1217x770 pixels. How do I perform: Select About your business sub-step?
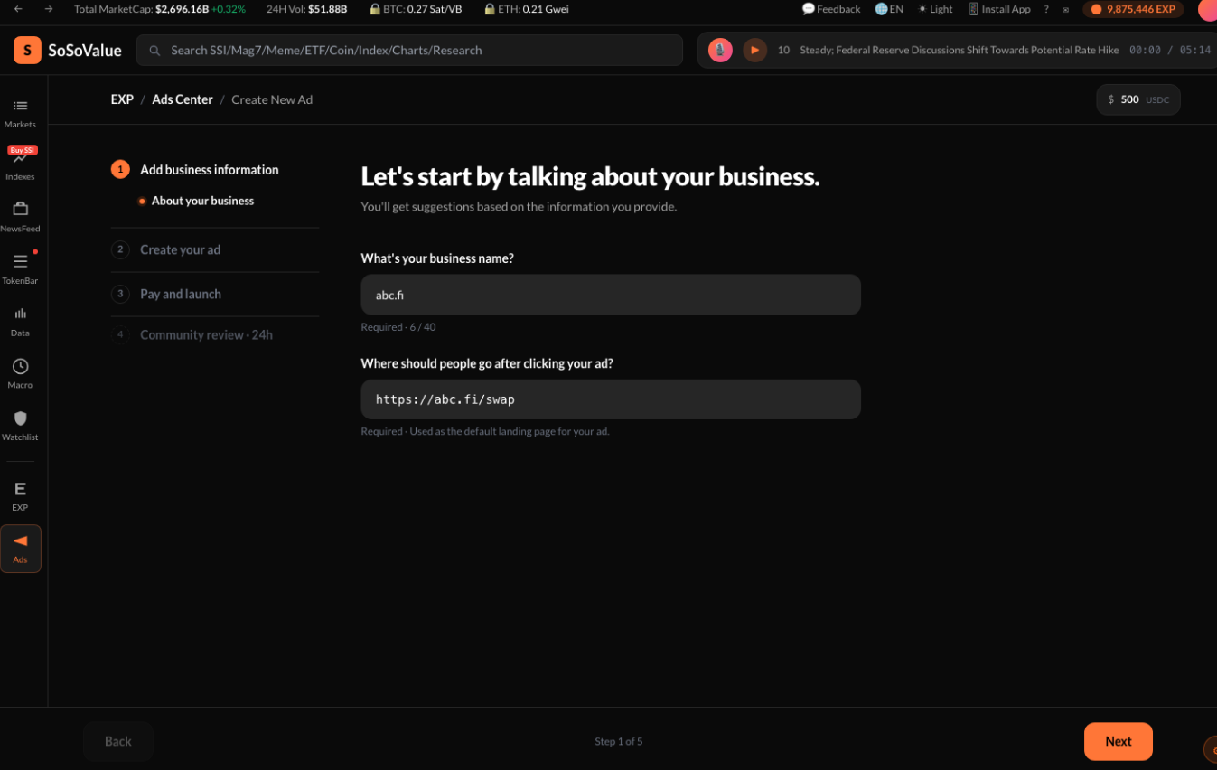tap(196, 201)
